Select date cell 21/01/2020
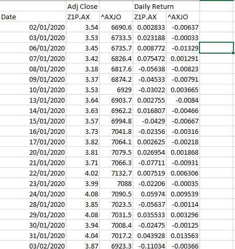Image resolution: width=235 pixels, height=249 pixels. 33,163
